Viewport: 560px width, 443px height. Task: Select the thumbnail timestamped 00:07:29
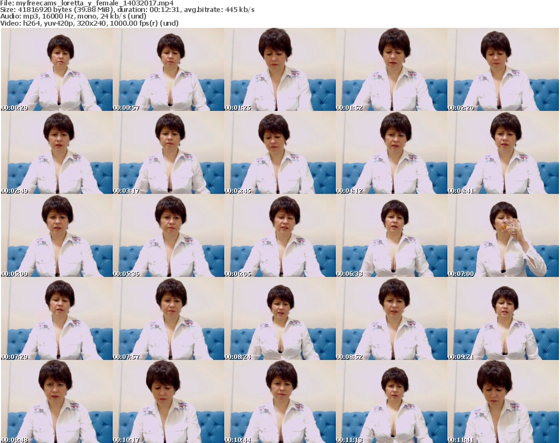coord(57,318)
